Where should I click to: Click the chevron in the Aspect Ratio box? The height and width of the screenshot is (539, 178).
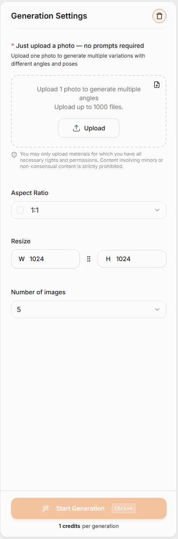click(x=157, y=210)
